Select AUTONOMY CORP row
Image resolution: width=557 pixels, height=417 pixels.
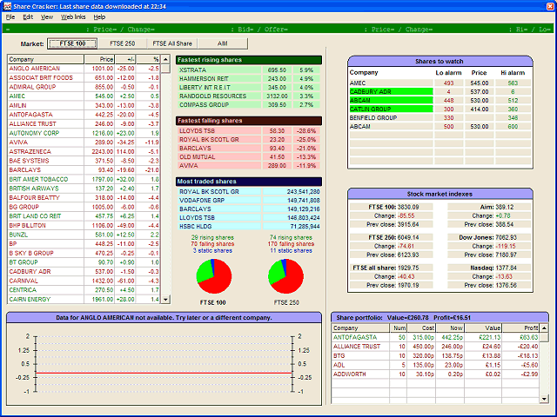coord(84,133)
